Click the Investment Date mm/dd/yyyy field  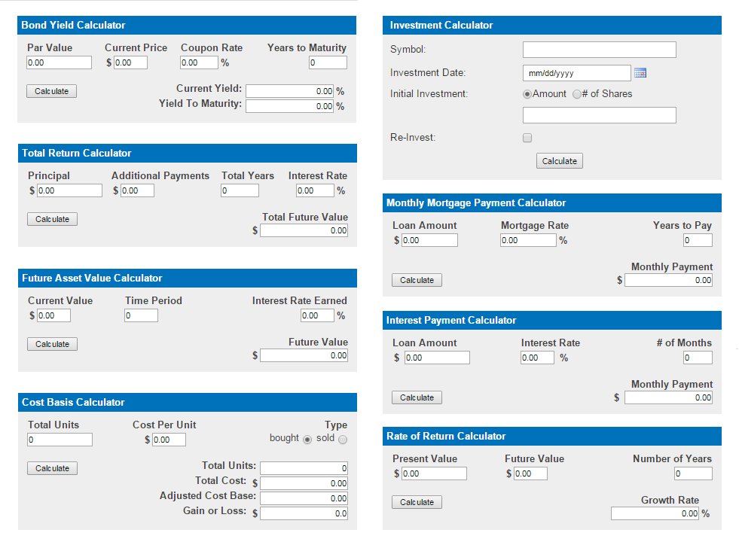pyautogui.click(x=576, y=73)
